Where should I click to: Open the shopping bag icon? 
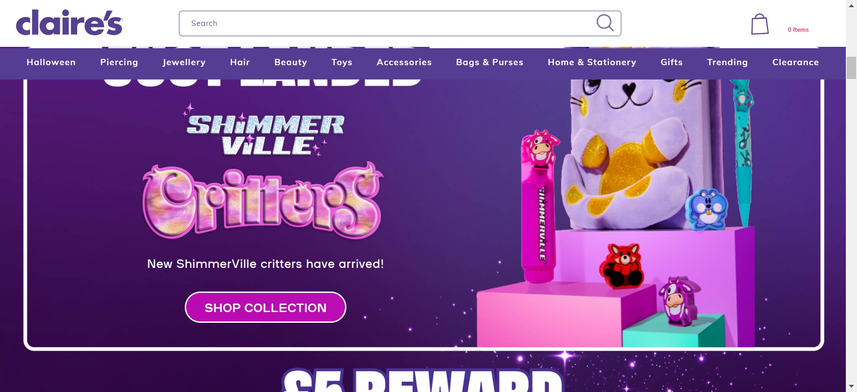tap(760, 24)
